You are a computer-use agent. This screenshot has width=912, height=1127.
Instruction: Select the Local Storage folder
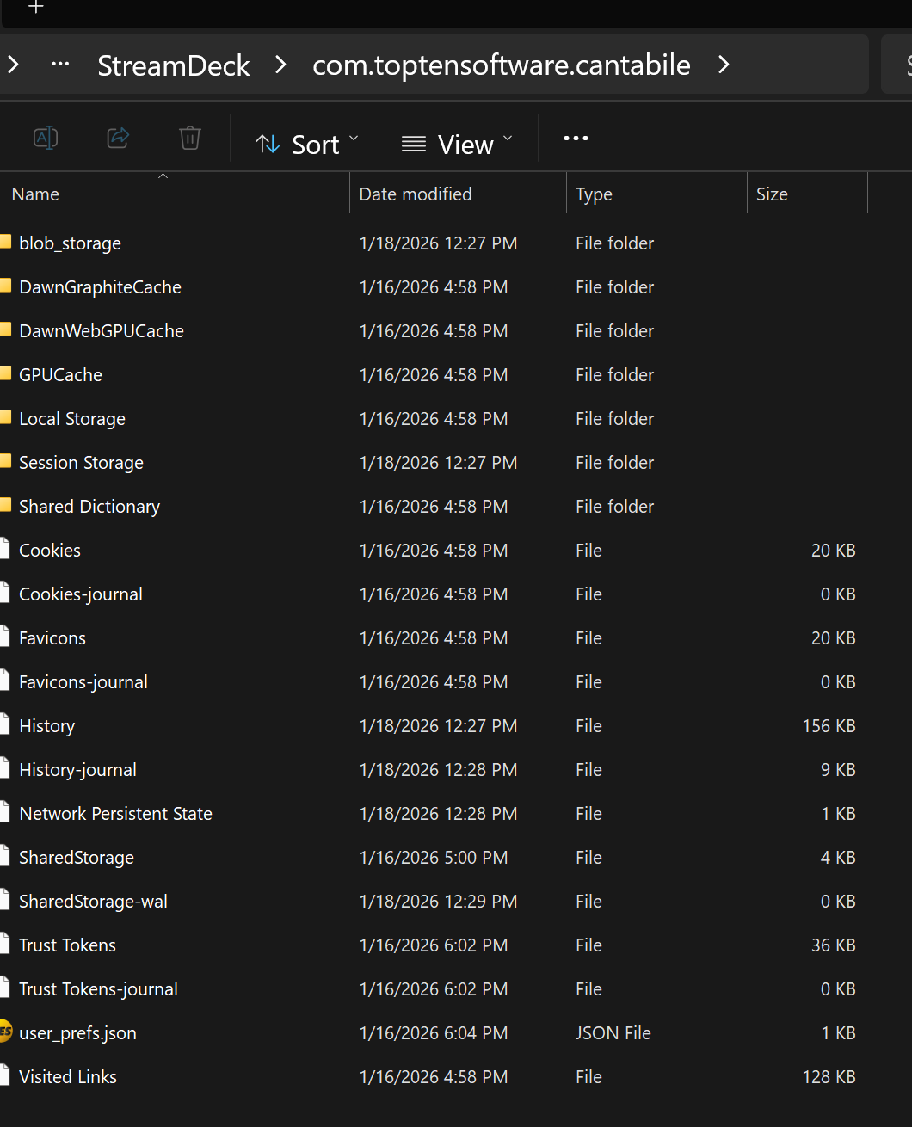(x=72, y=419)
